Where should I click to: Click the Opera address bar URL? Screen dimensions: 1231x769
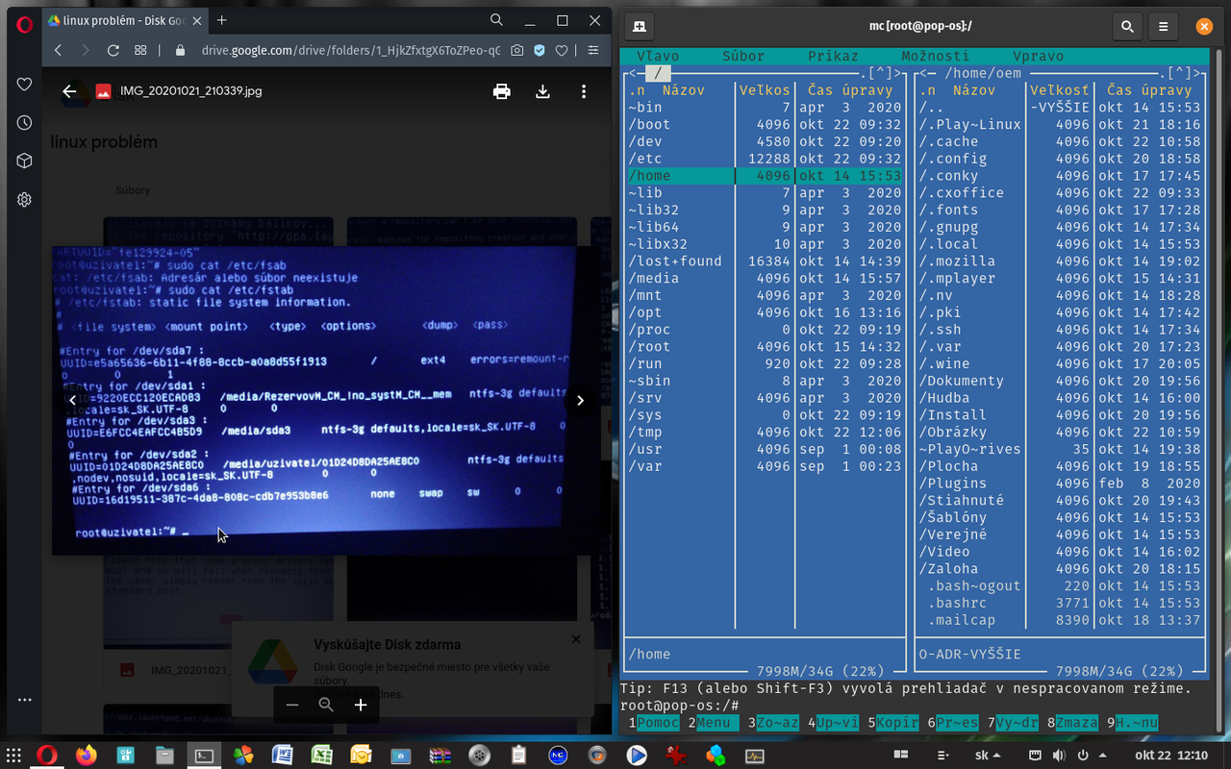pos(350,50)
